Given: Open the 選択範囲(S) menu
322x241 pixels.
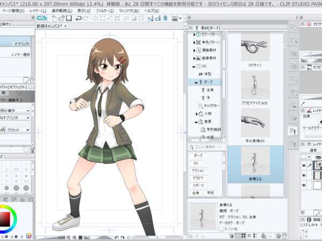Looking at the screenshot, I should (62, 11).
